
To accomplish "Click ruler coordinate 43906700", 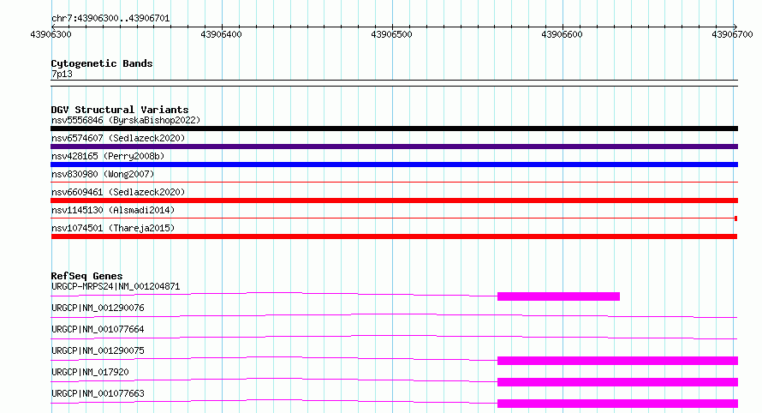I will (732, 34).
